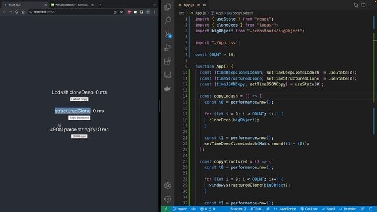The width and height of the screenshot is (377, 212).
Task: Go back in the browser
Action: 4,12
